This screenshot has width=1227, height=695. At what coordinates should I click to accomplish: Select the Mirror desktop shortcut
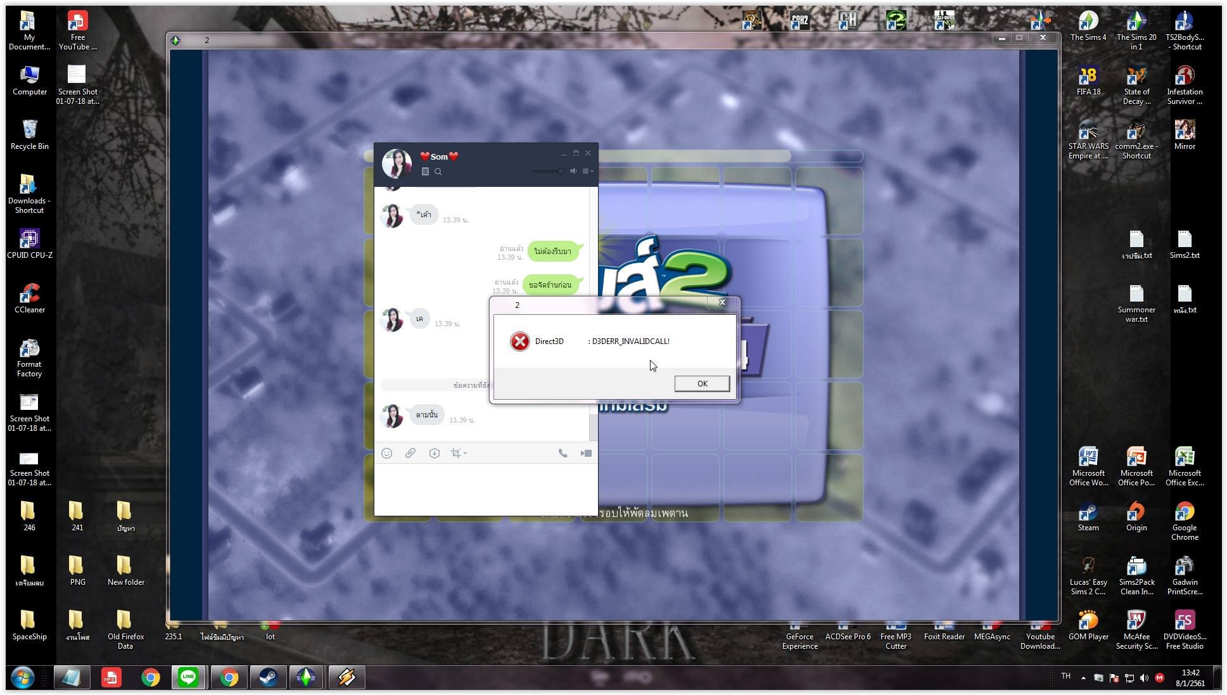click(1185, 134)
